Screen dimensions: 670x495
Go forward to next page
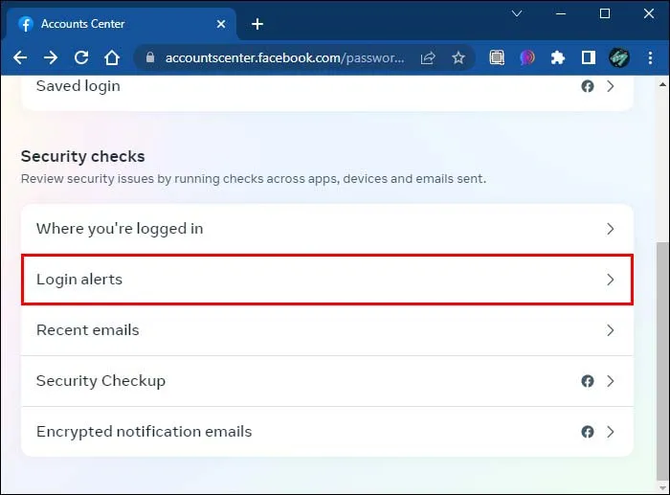click(x=51, y=57)
